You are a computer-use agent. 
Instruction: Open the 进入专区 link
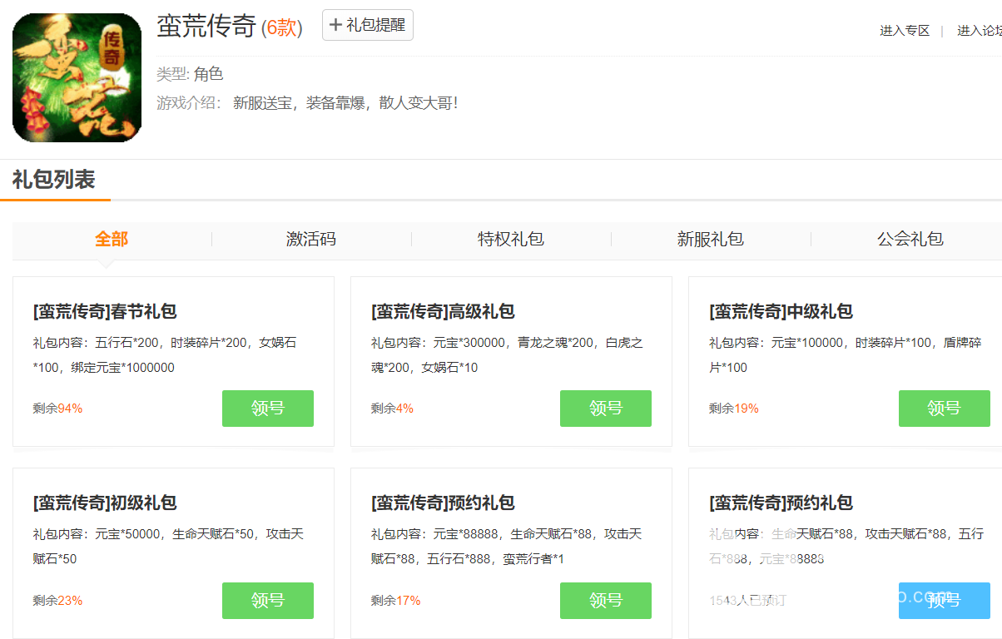coord(905,31)
